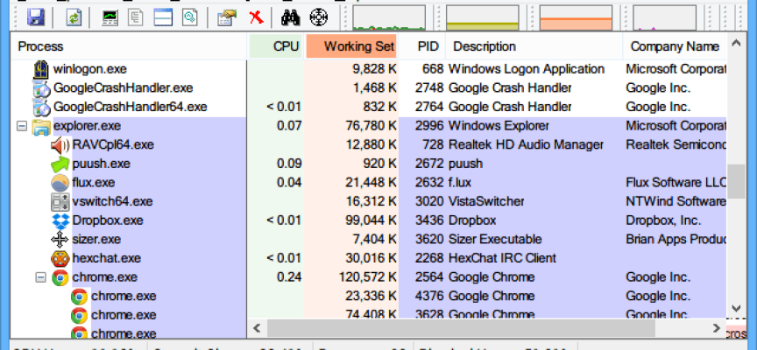Click the View DLLs/Handles page icon

[x=190, y=17]
